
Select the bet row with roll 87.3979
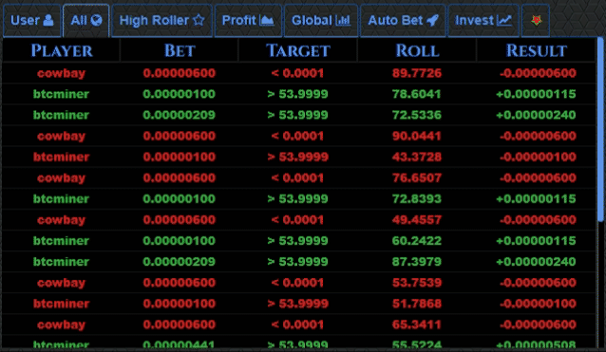point(299,262)
